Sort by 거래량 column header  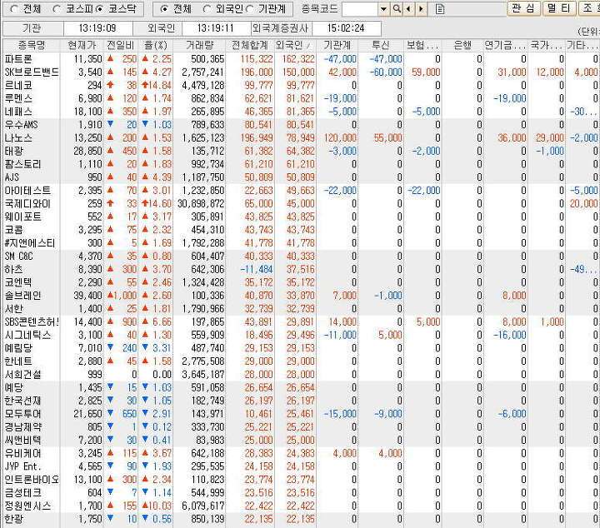click(x=199, y=45)
